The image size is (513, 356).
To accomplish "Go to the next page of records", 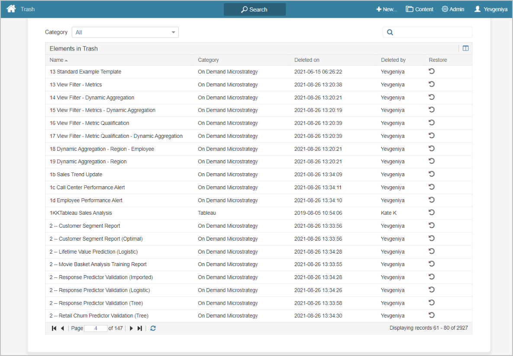I will tap(131, 328).
